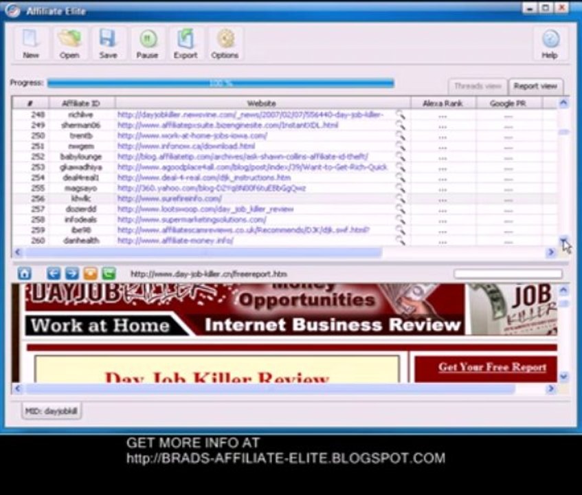Viewport: 582px width, 495px height.
Task: Open Help in the toolbar
Action: click(550, 43)
